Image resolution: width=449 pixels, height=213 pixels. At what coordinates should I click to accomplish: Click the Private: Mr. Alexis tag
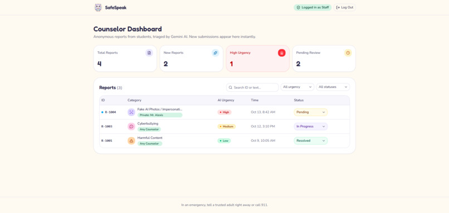point(160,115)
